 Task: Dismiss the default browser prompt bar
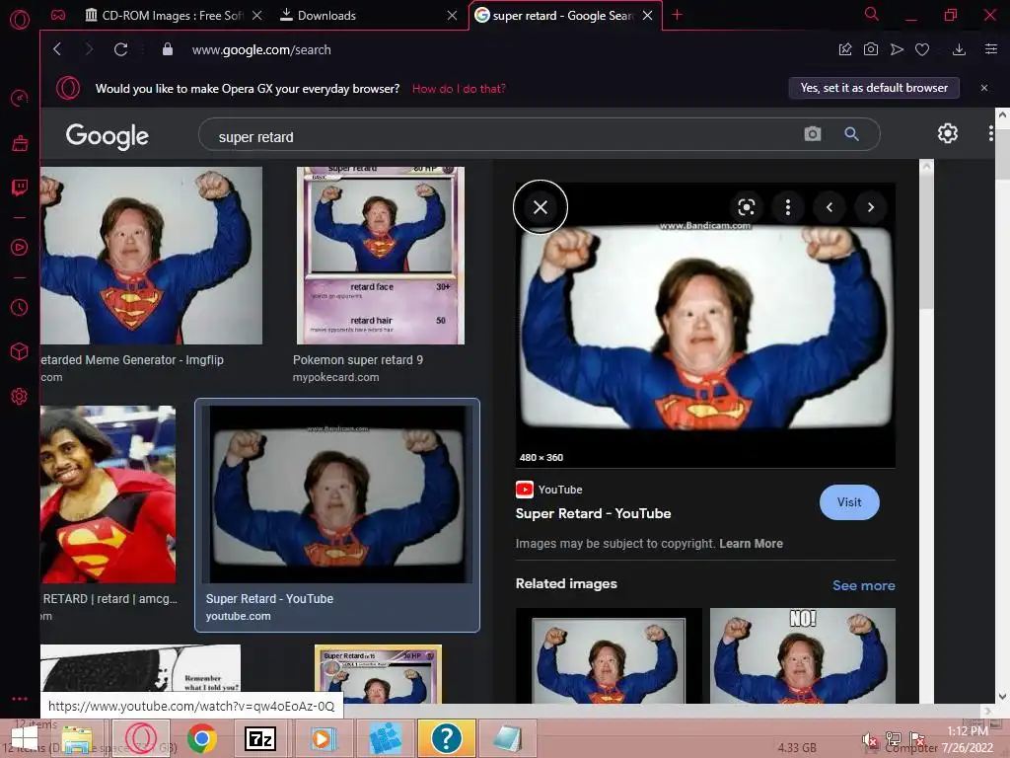pyautogui.click(x=984, y=88)
